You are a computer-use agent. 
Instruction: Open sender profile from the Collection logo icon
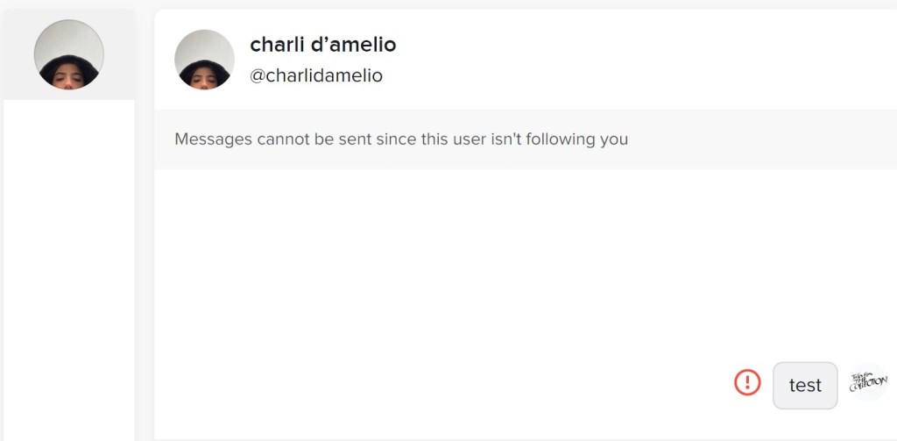click(868, 382)
